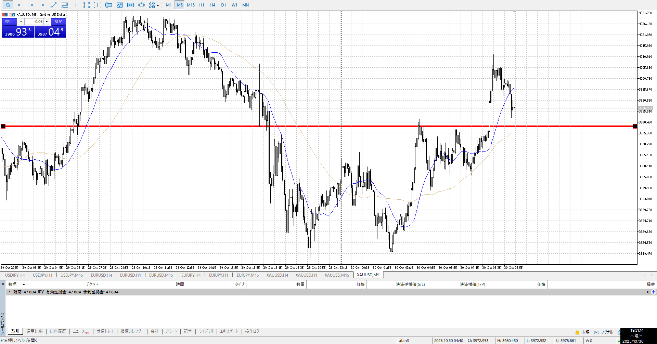Open the shapes tool dropdown arrow
The height and width of the screenshot is (344, 657).
(158, 5)
